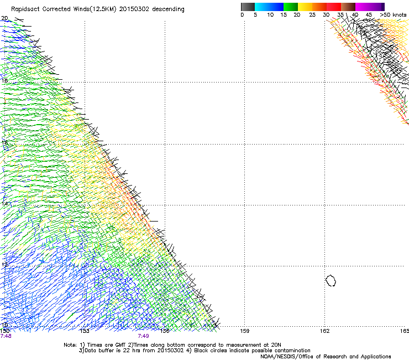
Task: Click the longitude label '153' on the bottom axis
Action: [85, 331]
